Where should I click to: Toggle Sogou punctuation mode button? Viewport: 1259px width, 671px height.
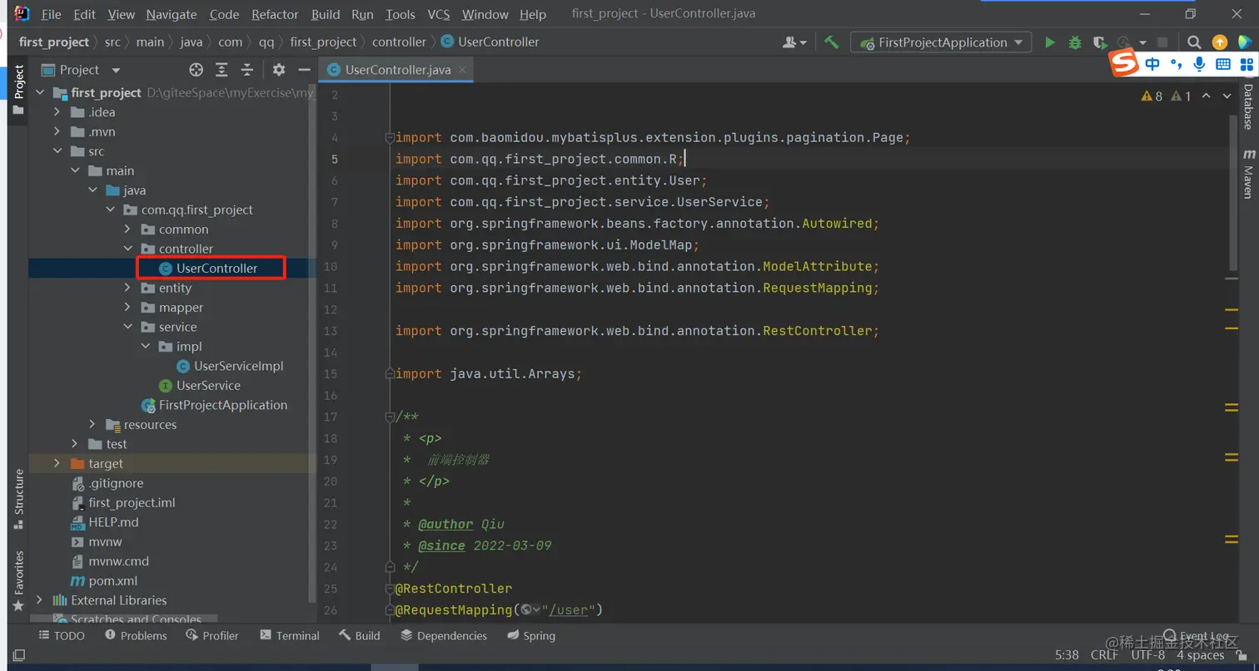pyautogui.click(x=1177, y=64)
